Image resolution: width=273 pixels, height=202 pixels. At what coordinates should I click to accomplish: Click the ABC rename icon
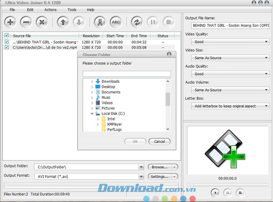116,22
